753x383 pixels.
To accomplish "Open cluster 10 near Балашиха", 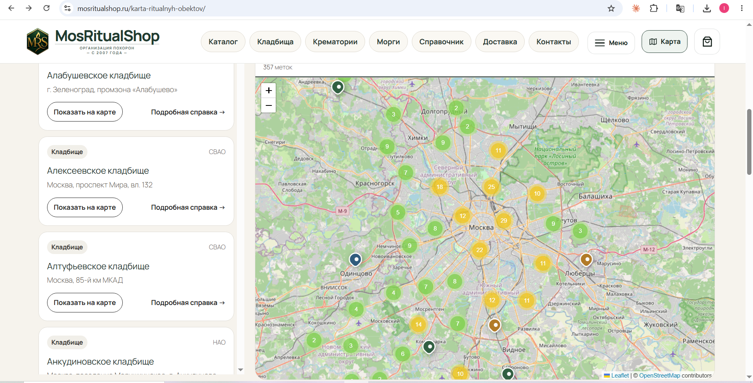I will (537, 194).
